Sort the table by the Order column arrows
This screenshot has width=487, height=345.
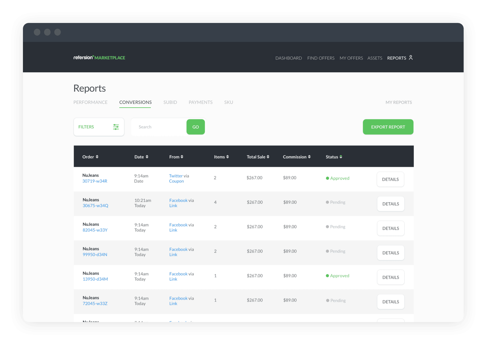(x=98, y=157)
